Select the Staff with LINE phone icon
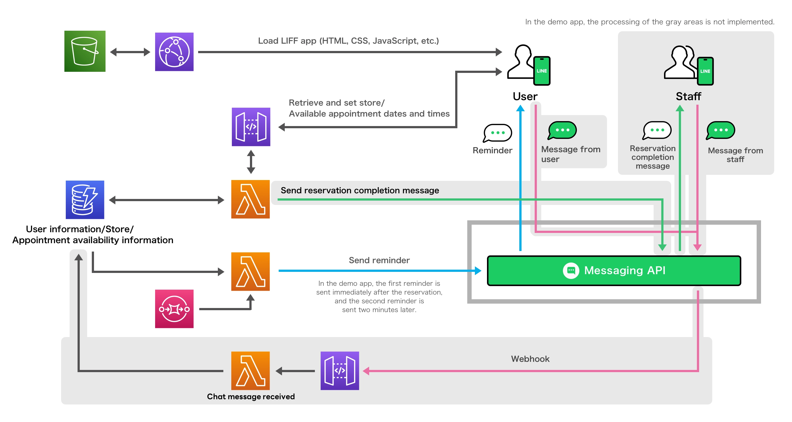792x422 pixels. click(x=689, y=66)
